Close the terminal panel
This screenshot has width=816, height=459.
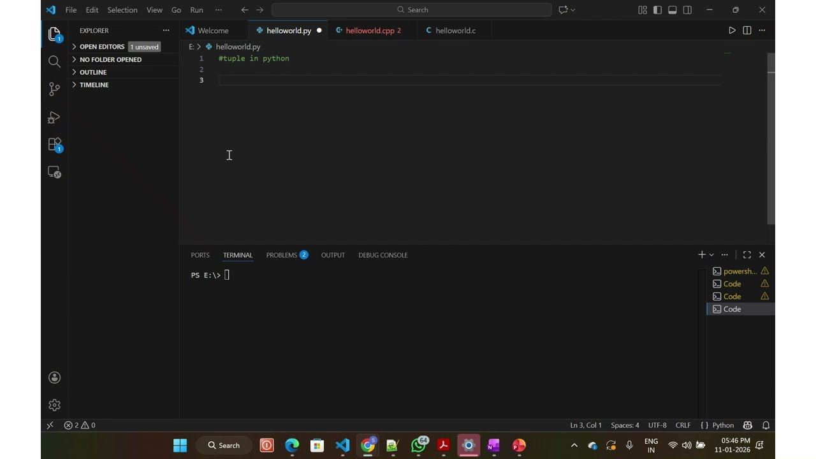point(762,254)
